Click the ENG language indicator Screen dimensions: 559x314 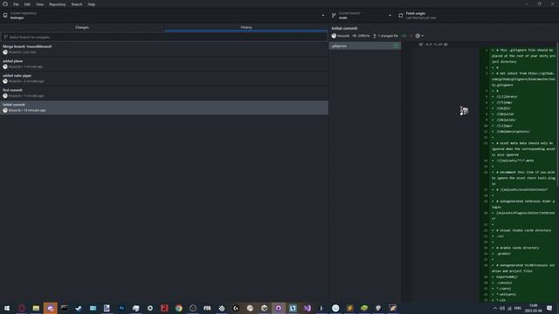(518, 308)
